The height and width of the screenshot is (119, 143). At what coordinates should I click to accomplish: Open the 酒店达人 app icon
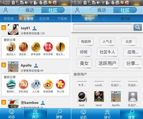pos(11,47)
